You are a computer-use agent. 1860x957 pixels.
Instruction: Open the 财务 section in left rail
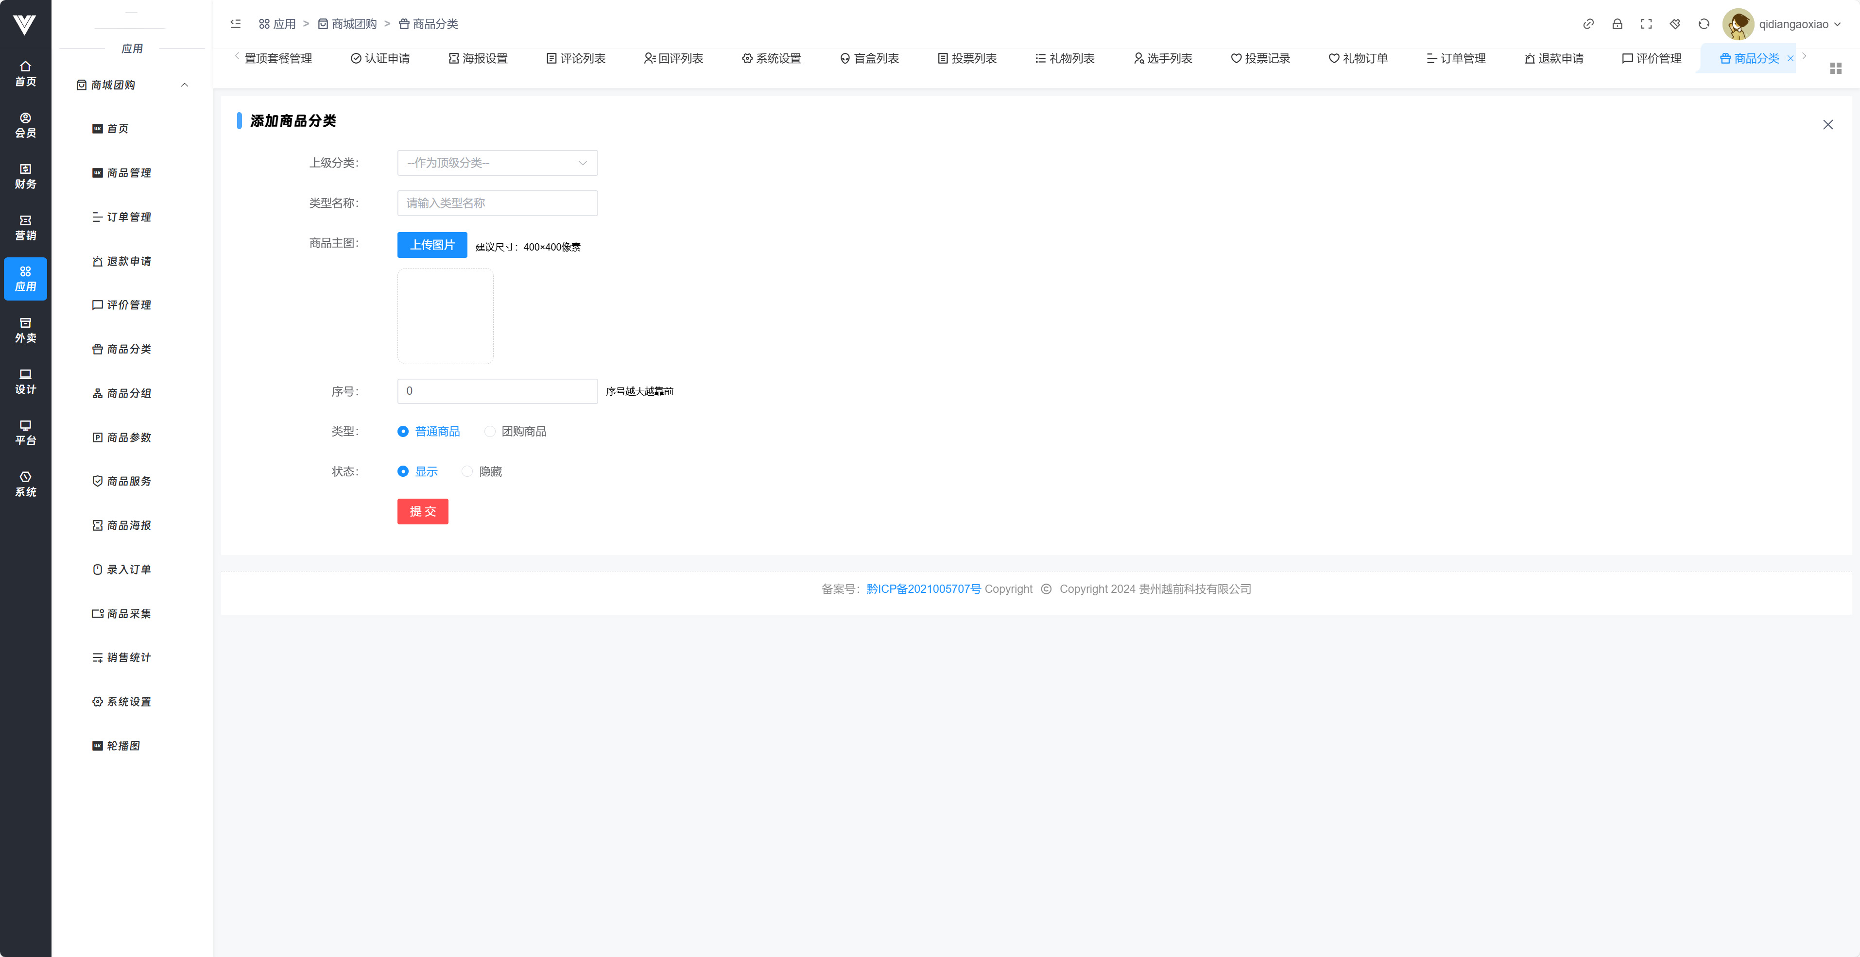[x=25, y=176]
